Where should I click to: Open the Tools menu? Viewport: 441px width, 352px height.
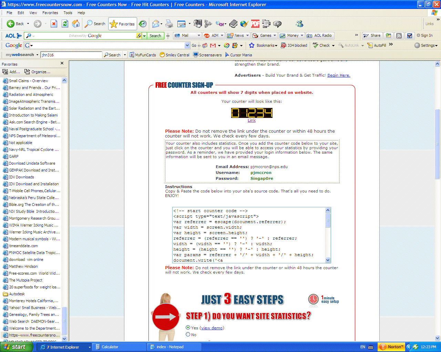pyautogui.click(x=68, y=13)
